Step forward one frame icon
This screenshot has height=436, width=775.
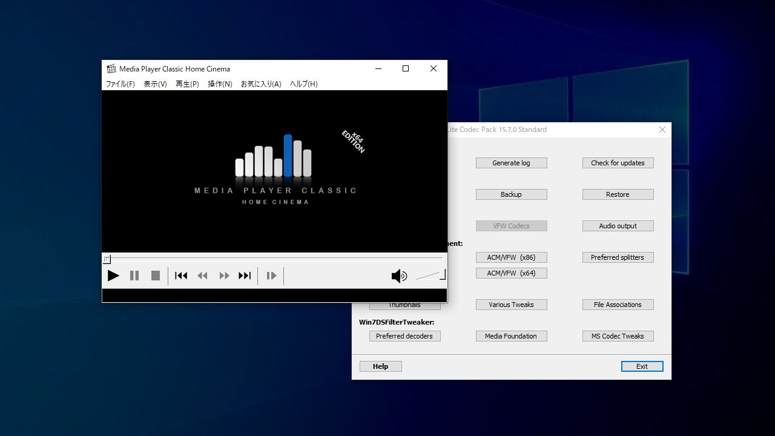(x=271, y=276)
